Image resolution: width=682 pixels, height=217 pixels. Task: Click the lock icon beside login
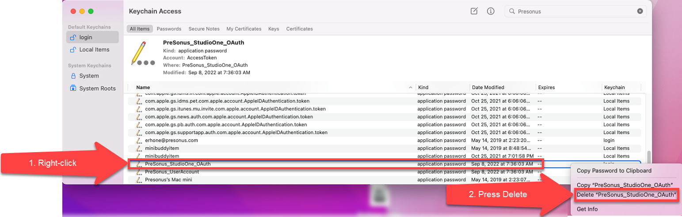pos(73,37)
